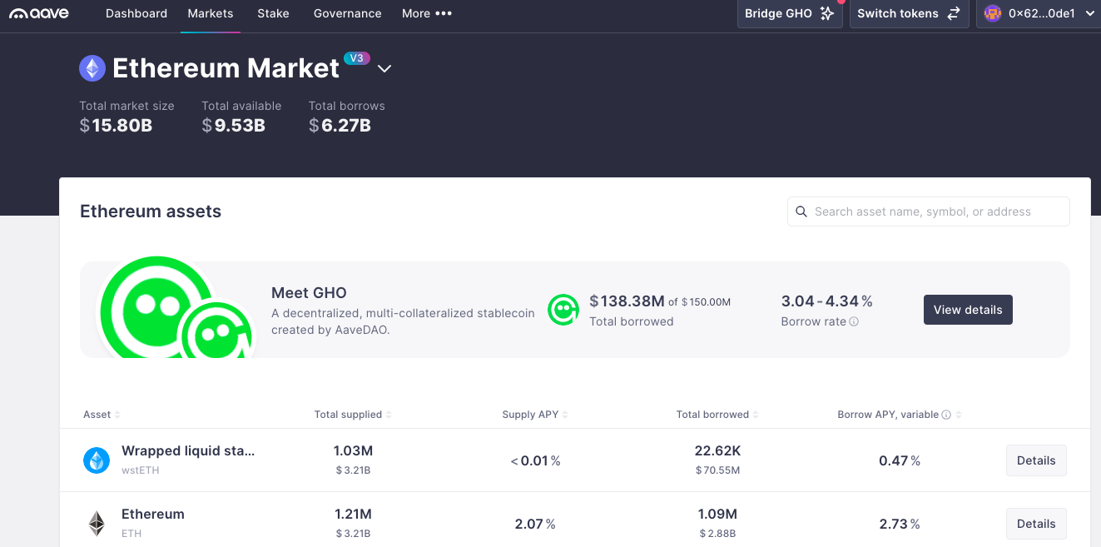Click the Borrow rate info icon
Image resolution: width=1101 pixels, height=547 pixels.
854,321
